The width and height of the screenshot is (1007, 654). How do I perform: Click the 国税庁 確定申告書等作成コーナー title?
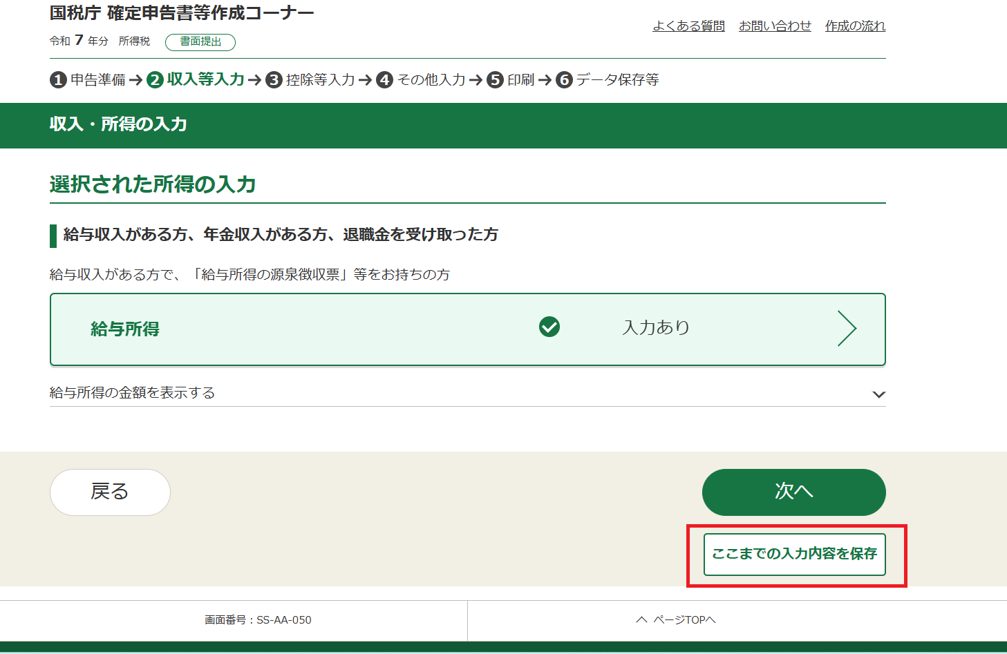(182, 13)
